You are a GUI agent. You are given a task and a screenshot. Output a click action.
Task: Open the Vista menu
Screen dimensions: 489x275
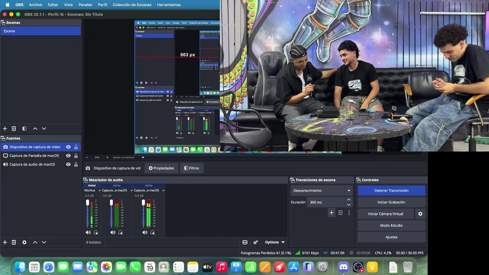pyautogui.click(x=68, y=5)
